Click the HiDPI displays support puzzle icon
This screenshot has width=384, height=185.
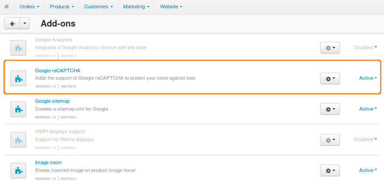tap(18, 140)
